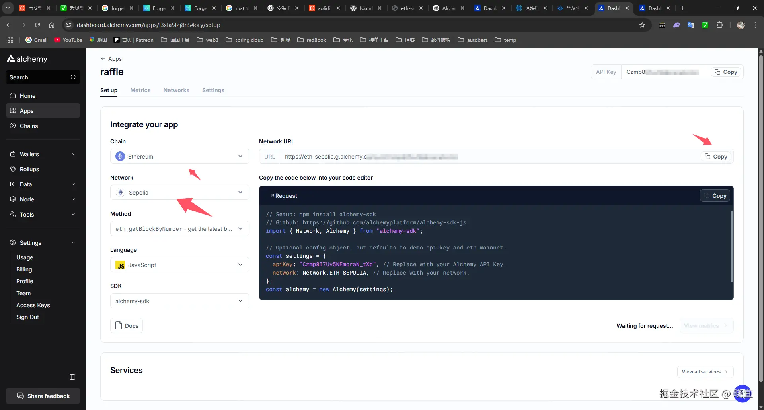The height and width of the screenshot is (410, 764).
Task: Open Profile under Settings
Action: coord(25,281)
